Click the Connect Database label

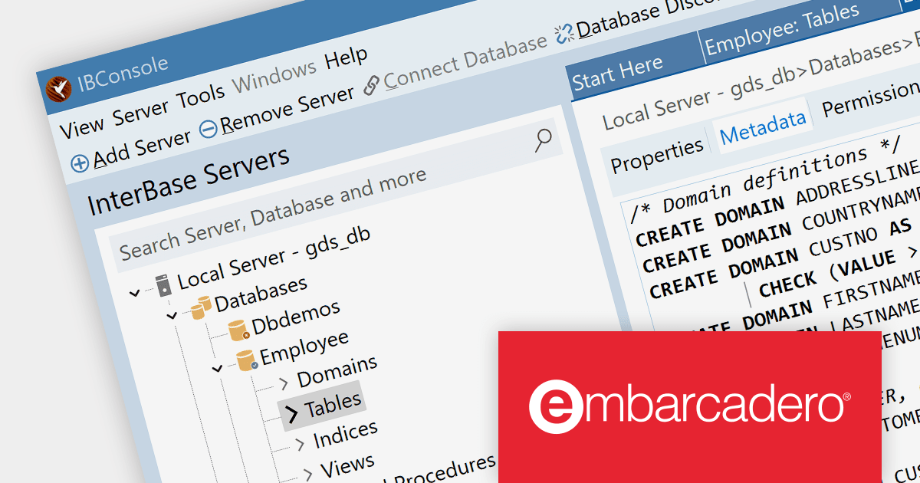pyautogui.click(x=466, y=62)
